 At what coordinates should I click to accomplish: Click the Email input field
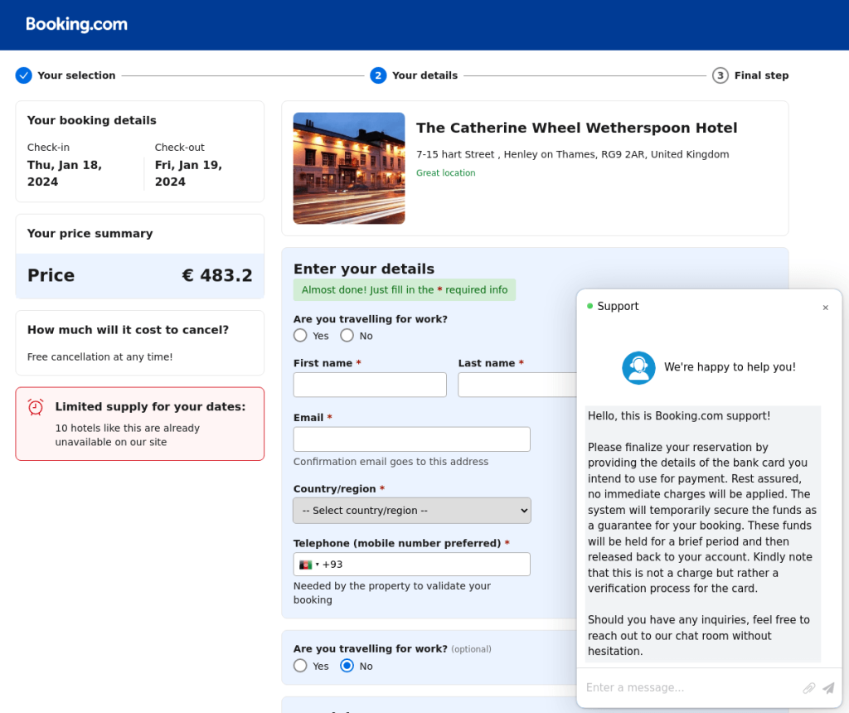point(411,439)
